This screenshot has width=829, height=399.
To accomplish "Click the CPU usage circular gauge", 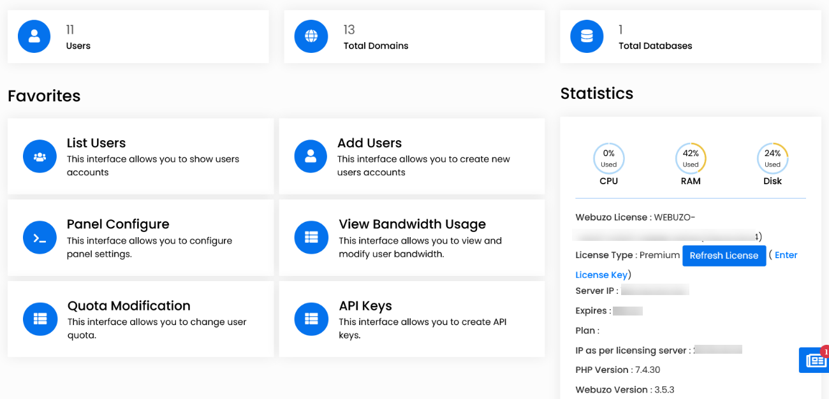I will [x=608, y=158].
